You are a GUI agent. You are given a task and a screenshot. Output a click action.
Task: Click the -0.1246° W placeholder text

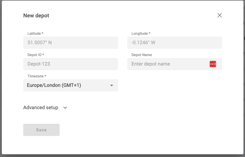[x=143, y=43]
